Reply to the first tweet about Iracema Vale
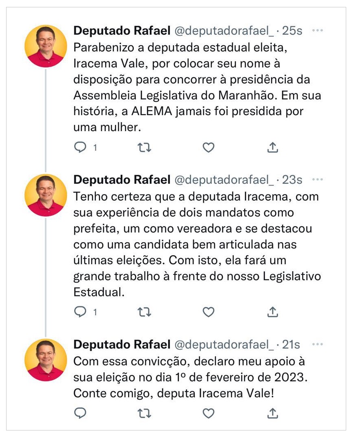Viewport: 356px width, 437px height. coord(80,147)
